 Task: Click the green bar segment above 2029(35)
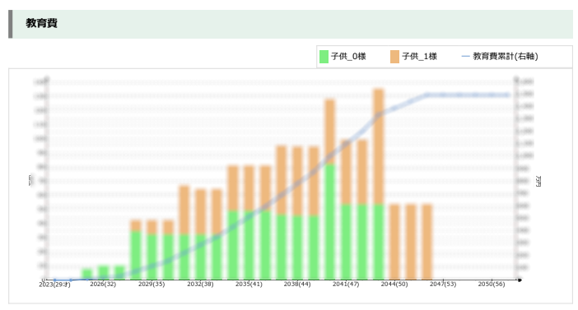[151, 257]
